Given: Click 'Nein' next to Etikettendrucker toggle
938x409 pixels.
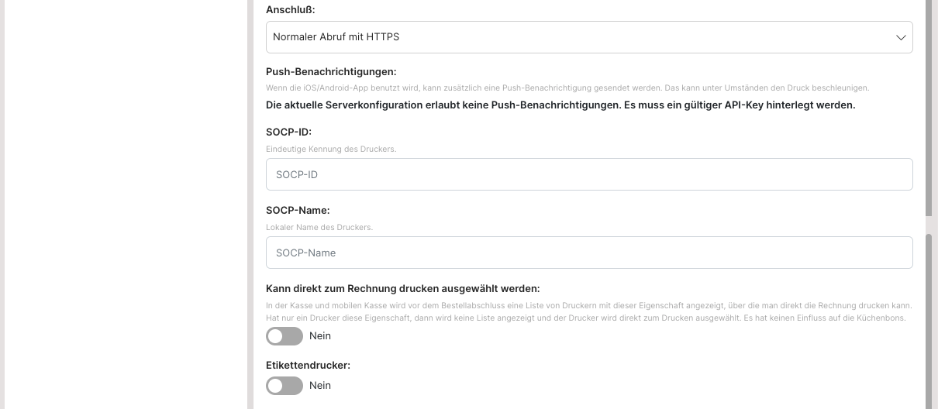Looking at the screenshot, I should pos(320,386).
